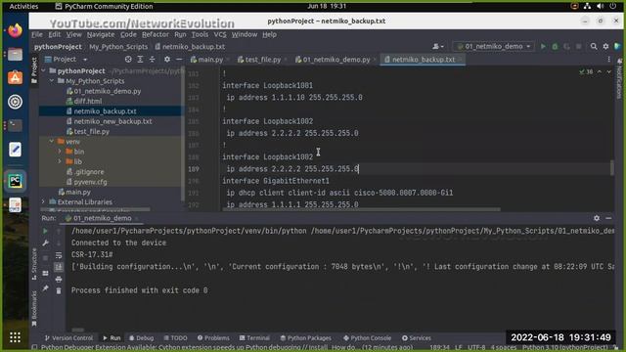Screen dimensions: 626x352
Task: Collapse the venv folder
Action: [52, 142]
